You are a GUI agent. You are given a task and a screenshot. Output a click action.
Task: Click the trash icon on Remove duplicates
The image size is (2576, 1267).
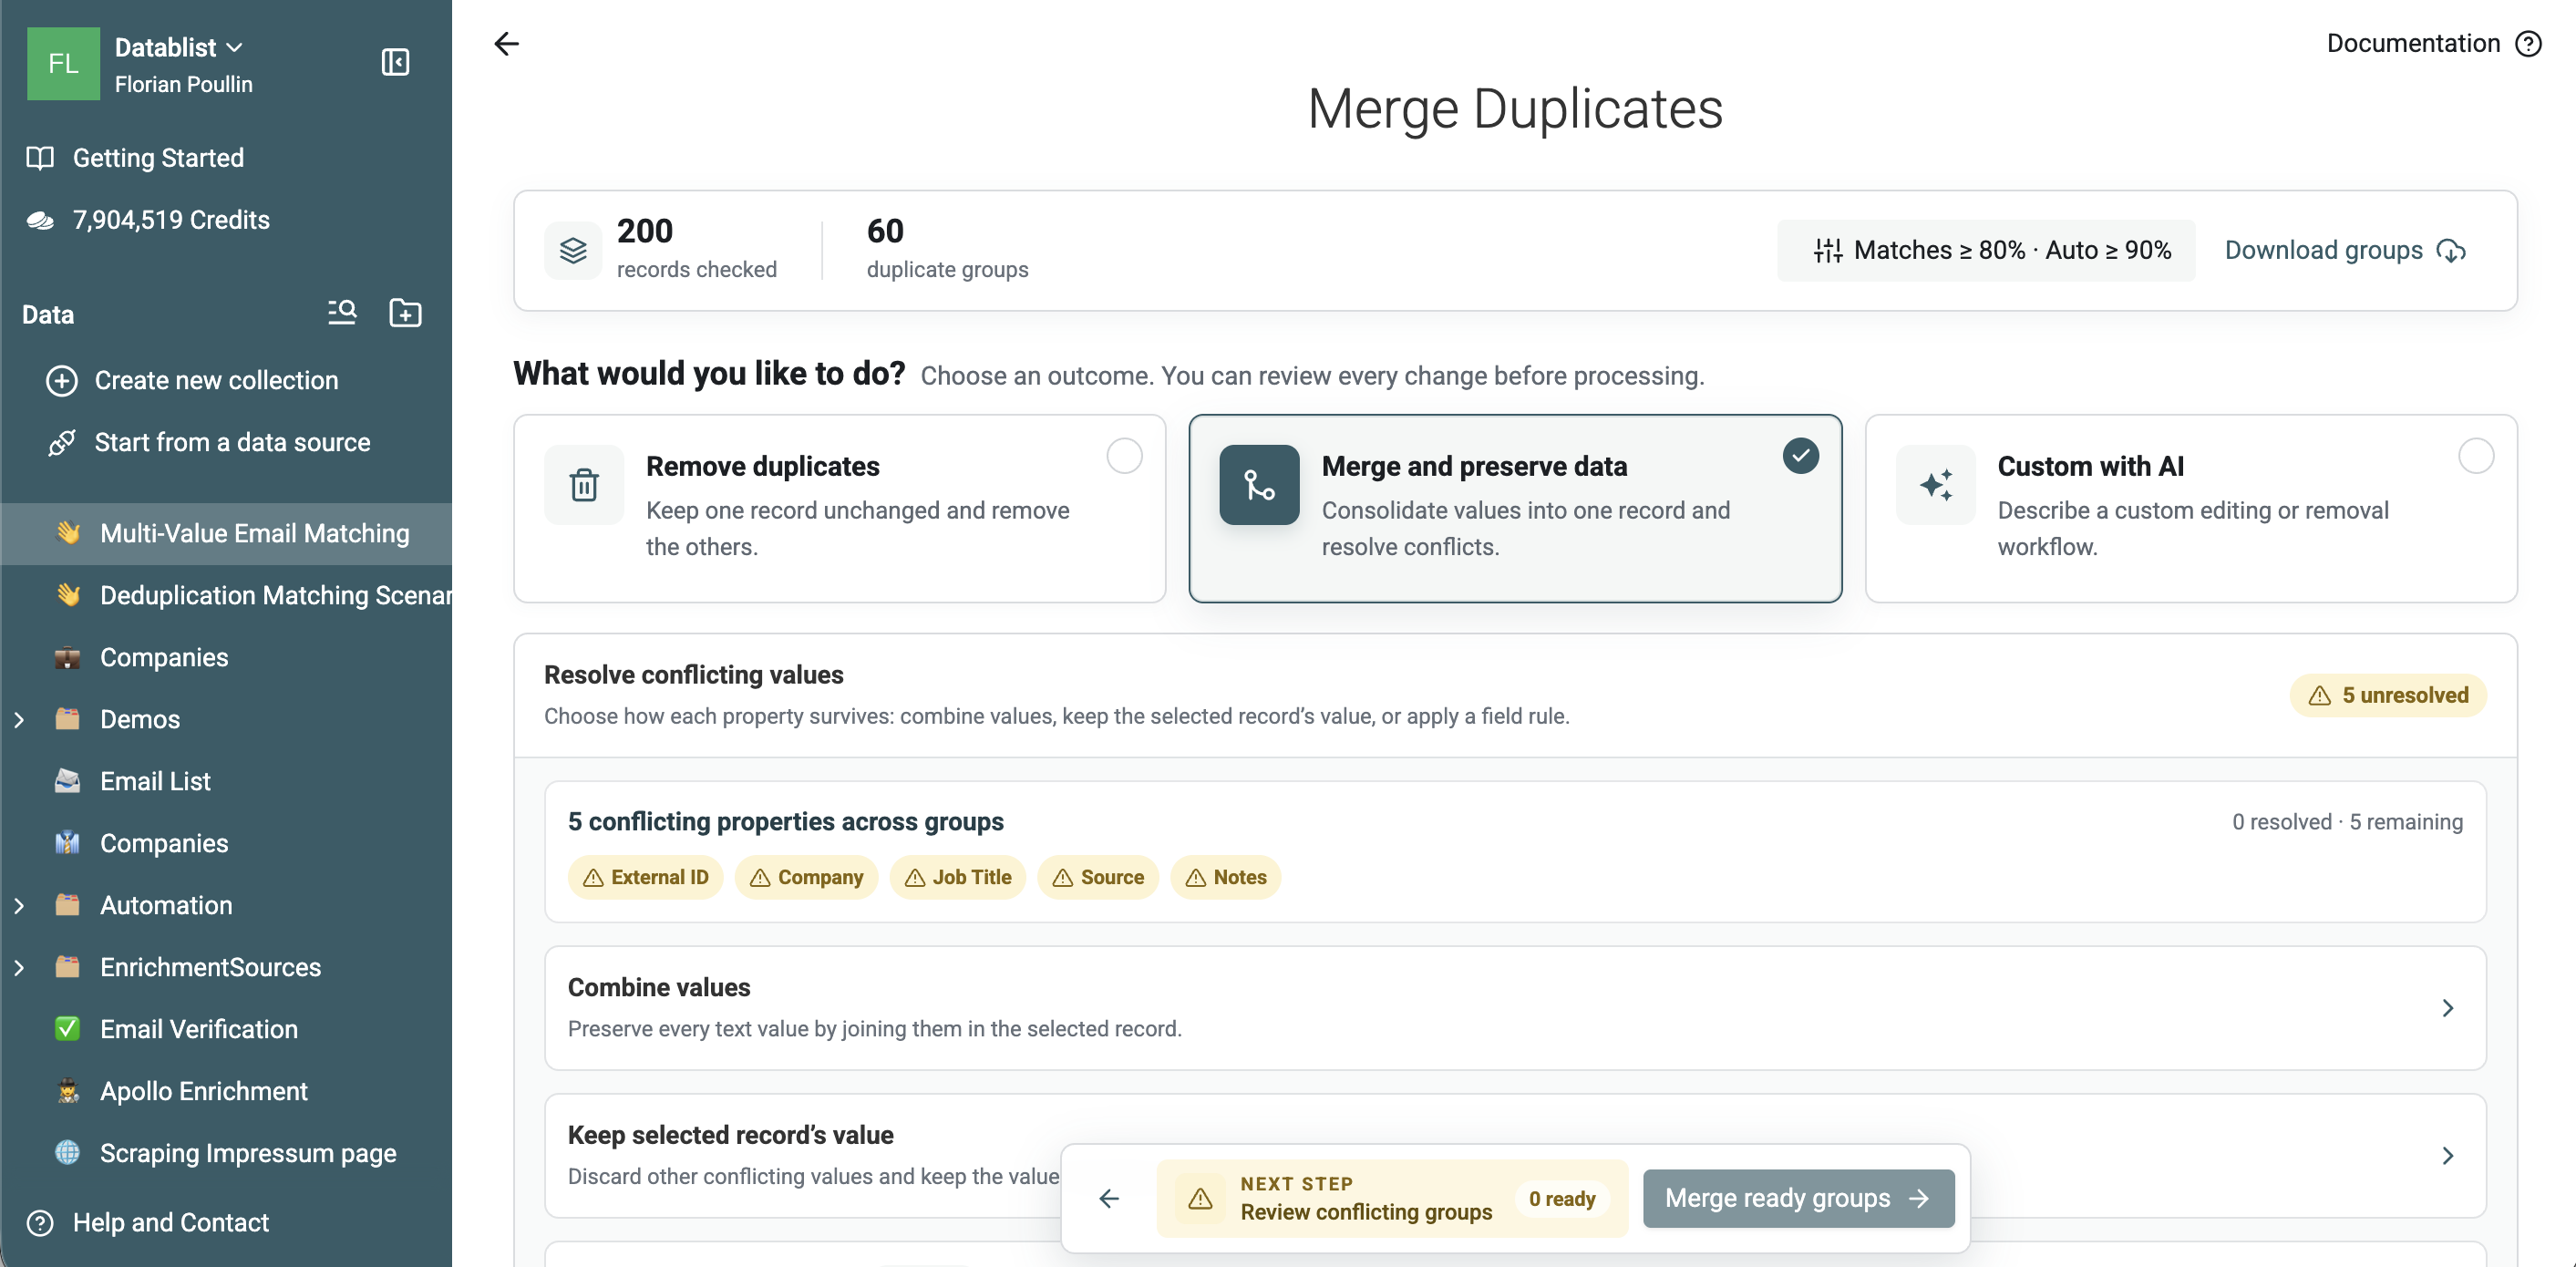(584, 485)
